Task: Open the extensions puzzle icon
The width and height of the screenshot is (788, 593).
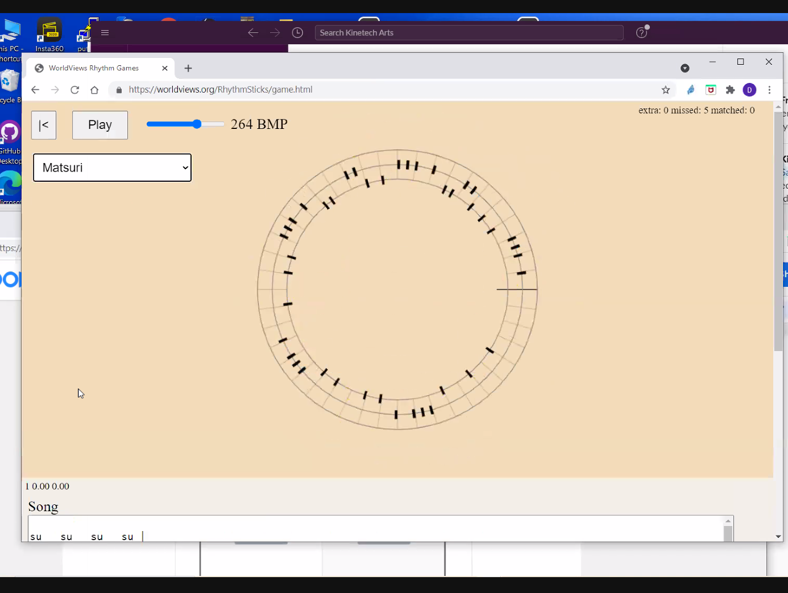Action: pos(731,90)
